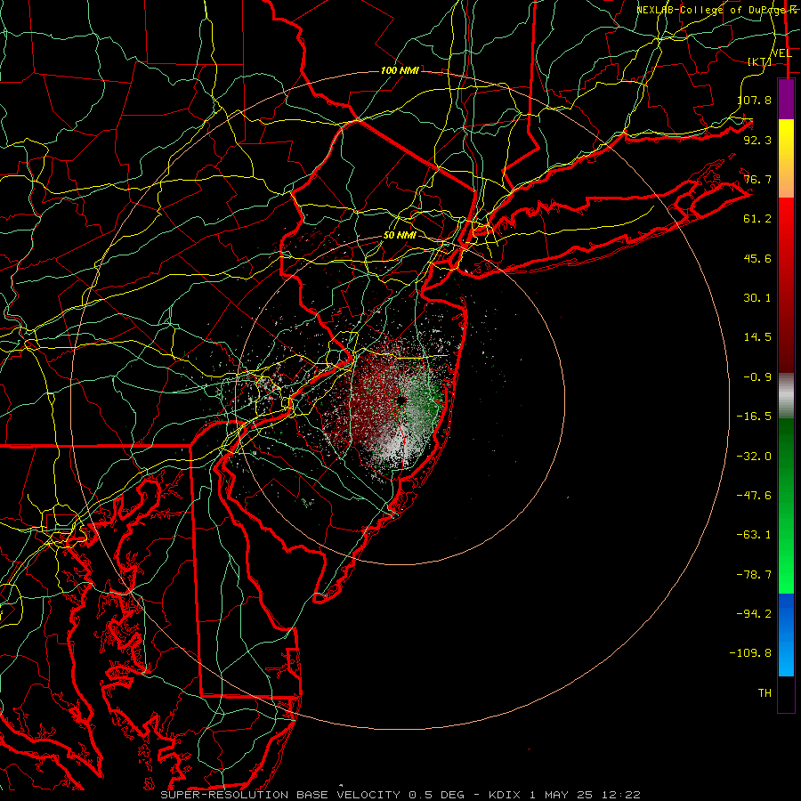This screenshot has height=801, width=801.
Task: Click the 92.3 legend value
Action: [x=757, y=140]
